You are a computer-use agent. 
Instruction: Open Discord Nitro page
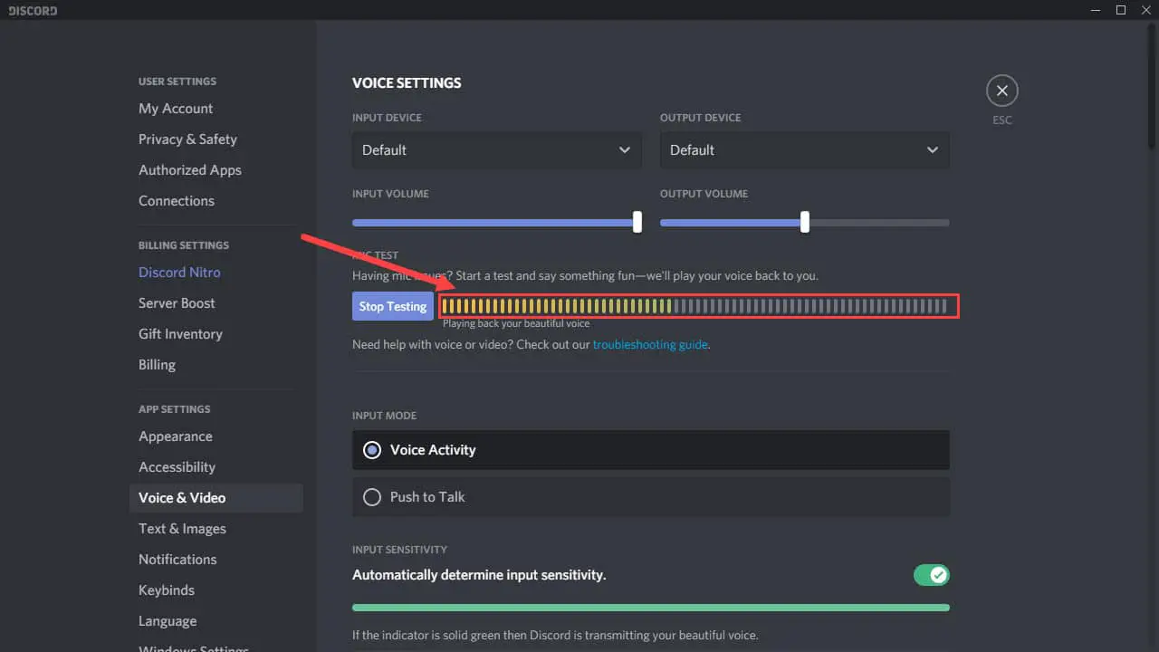tap(179, 273)
